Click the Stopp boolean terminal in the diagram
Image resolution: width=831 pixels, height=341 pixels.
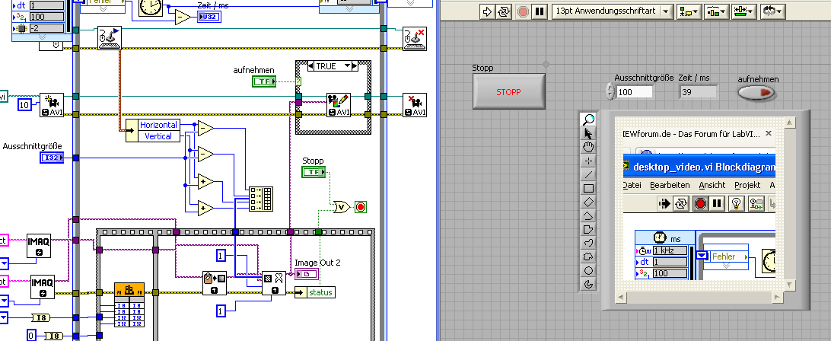point(313,173)
